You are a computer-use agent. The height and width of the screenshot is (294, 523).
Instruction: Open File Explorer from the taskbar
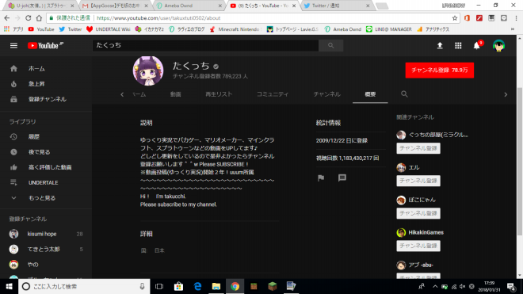click(216, 286)
